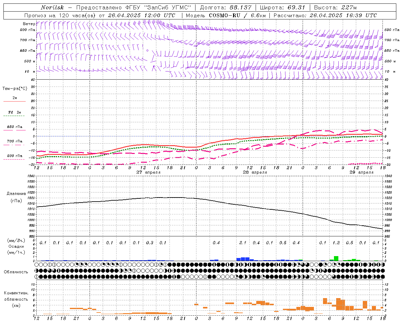The height and width of the screenshot is (321, 401).
Task: Click the solid red line sample under '2м'
Action: [14, 102]
